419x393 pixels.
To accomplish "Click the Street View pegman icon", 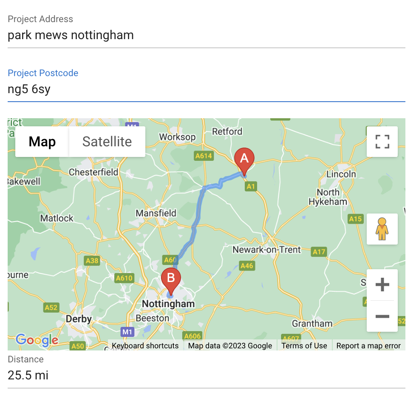I will (x=382, y=229).
